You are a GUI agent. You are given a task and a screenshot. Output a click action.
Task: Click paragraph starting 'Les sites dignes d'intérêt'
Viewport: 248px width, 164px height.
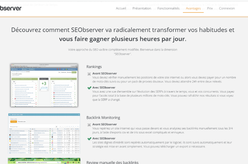click(x=162, y=145)
